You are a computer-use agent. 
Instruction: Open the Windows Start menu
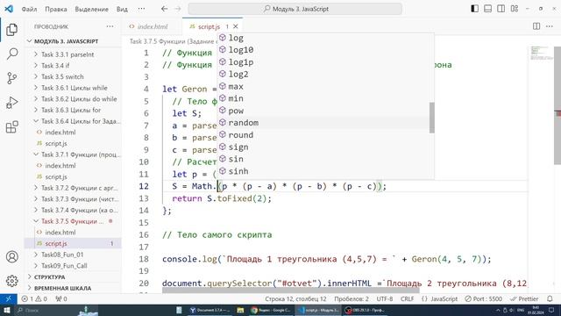click(7, 310)
